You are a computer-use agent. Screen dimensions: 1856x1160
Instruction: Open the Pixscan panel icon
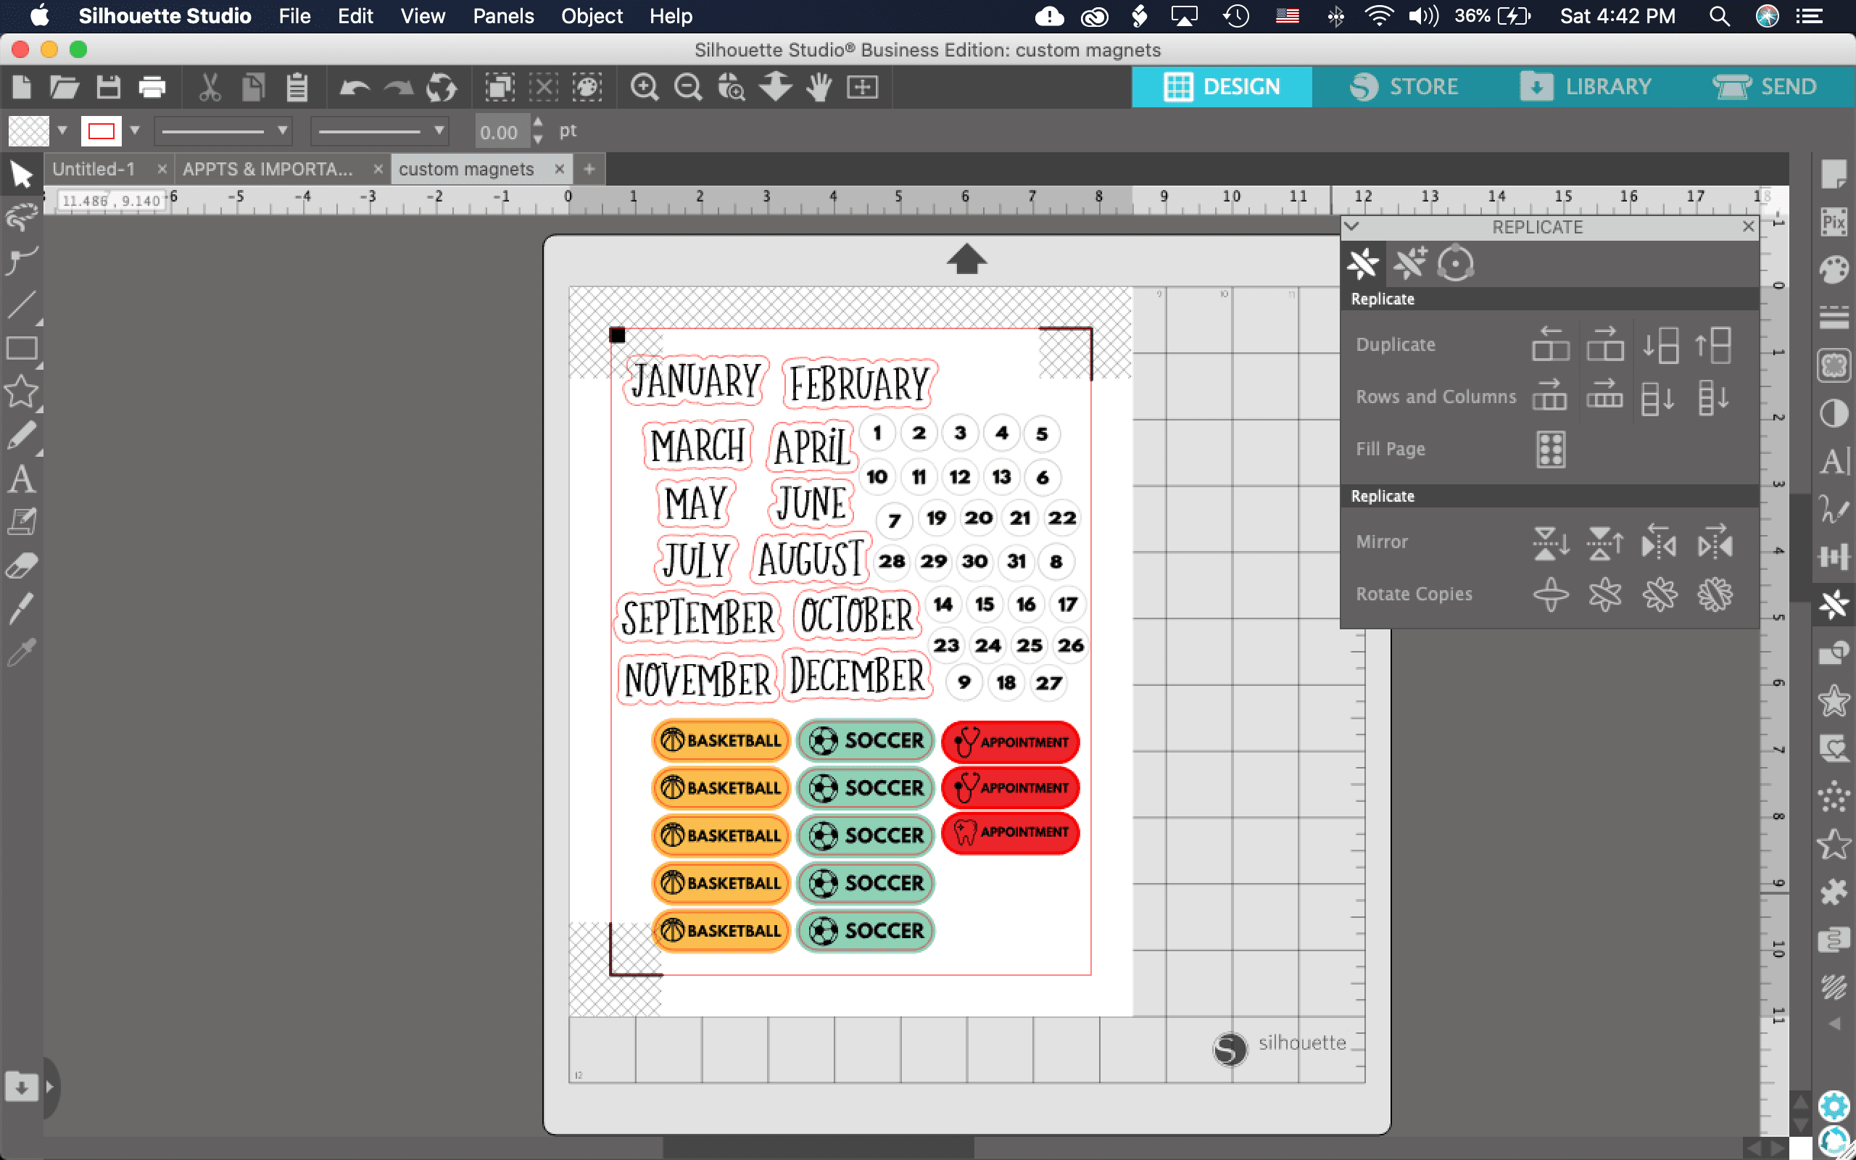[1834, 223]
